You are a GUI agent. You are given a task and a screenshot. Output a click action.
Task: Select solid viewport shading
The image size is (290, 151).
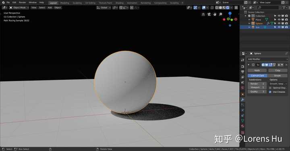220,8
